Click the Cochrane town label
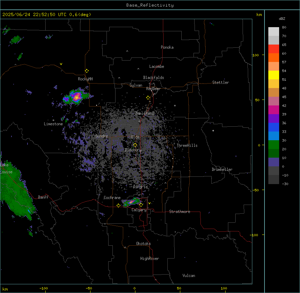300x293 pixels. pos(112,198)
